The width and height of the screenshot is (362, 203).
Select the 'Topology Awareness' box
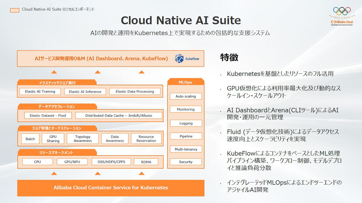click(83, 139)
